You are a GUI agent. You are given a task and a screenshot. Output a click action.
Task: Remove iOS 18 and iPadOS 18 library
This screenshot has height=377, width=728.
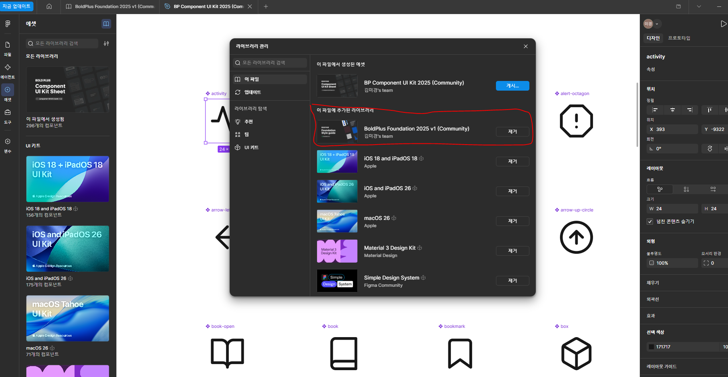512,162
